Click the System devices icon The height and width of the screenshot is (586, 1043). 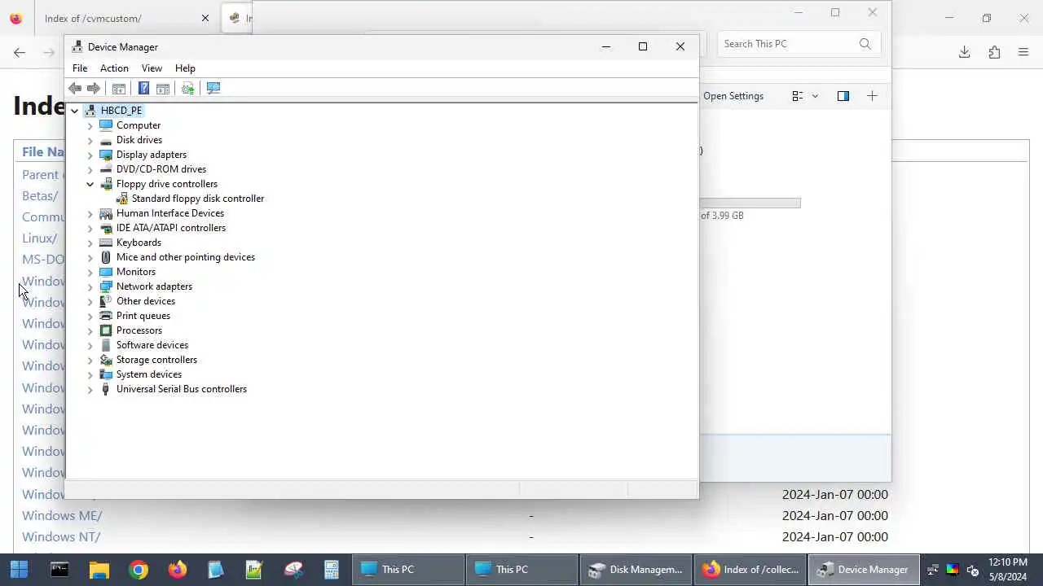click(x=106, y=374)
